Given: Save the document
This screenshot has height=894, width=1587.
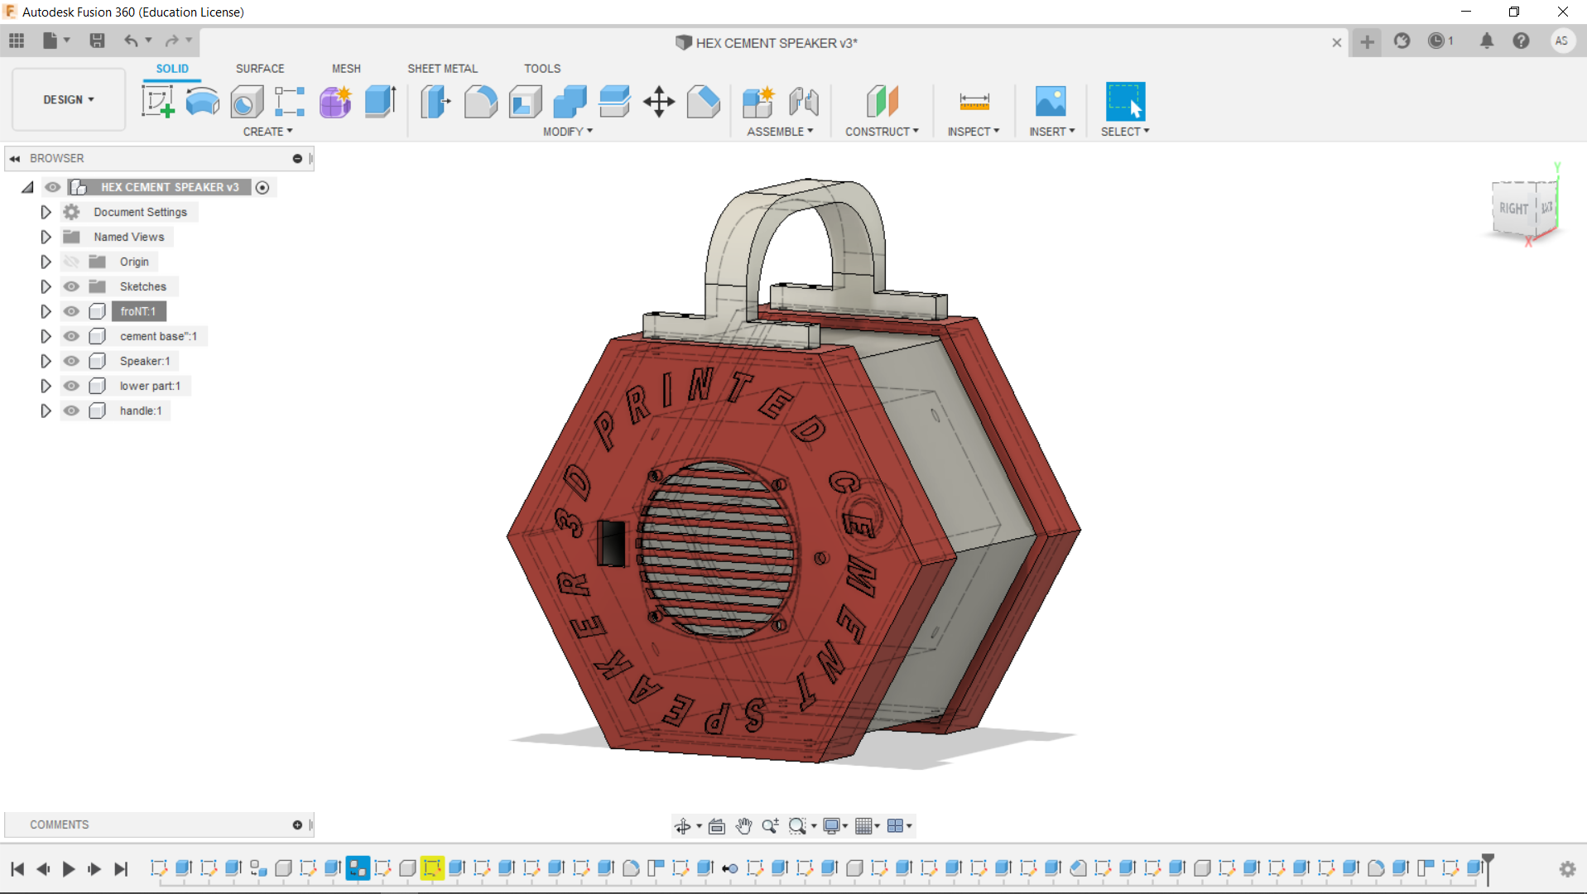Looking at the screenshot, I should [97, 41].
